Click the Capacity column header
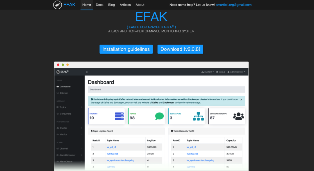Image resolution: width=314 pixels, height=171 pixels. (231, 141)
